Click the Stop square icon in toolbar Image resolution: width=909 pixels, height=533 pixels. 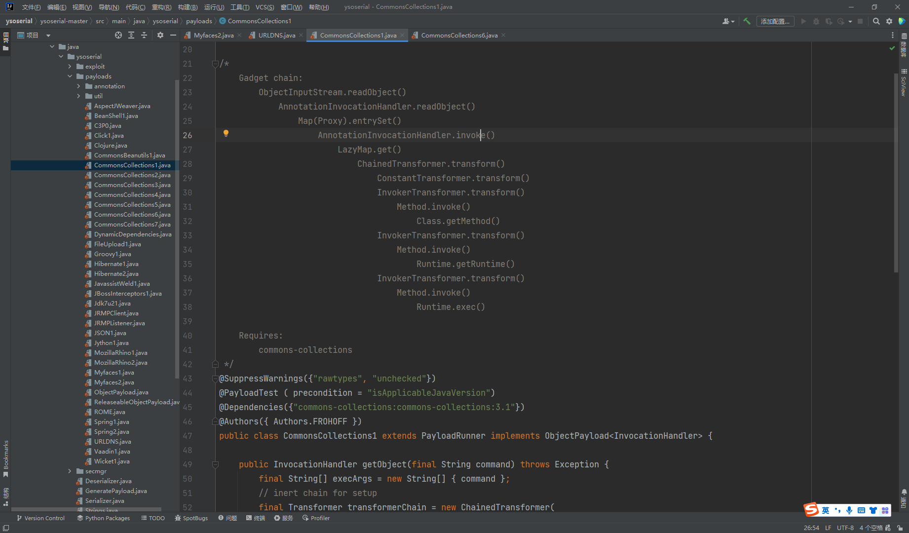pyautogui.click(x=860, y=21)
